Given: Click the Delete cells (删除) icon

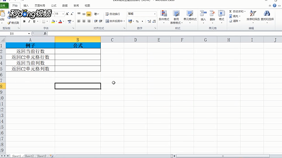Looking at the screenshot, I should tap(212, 14).
